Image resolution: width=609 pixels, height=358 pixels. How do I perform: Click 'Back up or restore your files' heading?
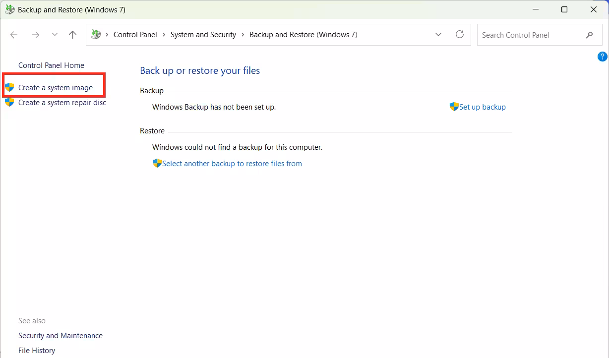tap(200, 70)
